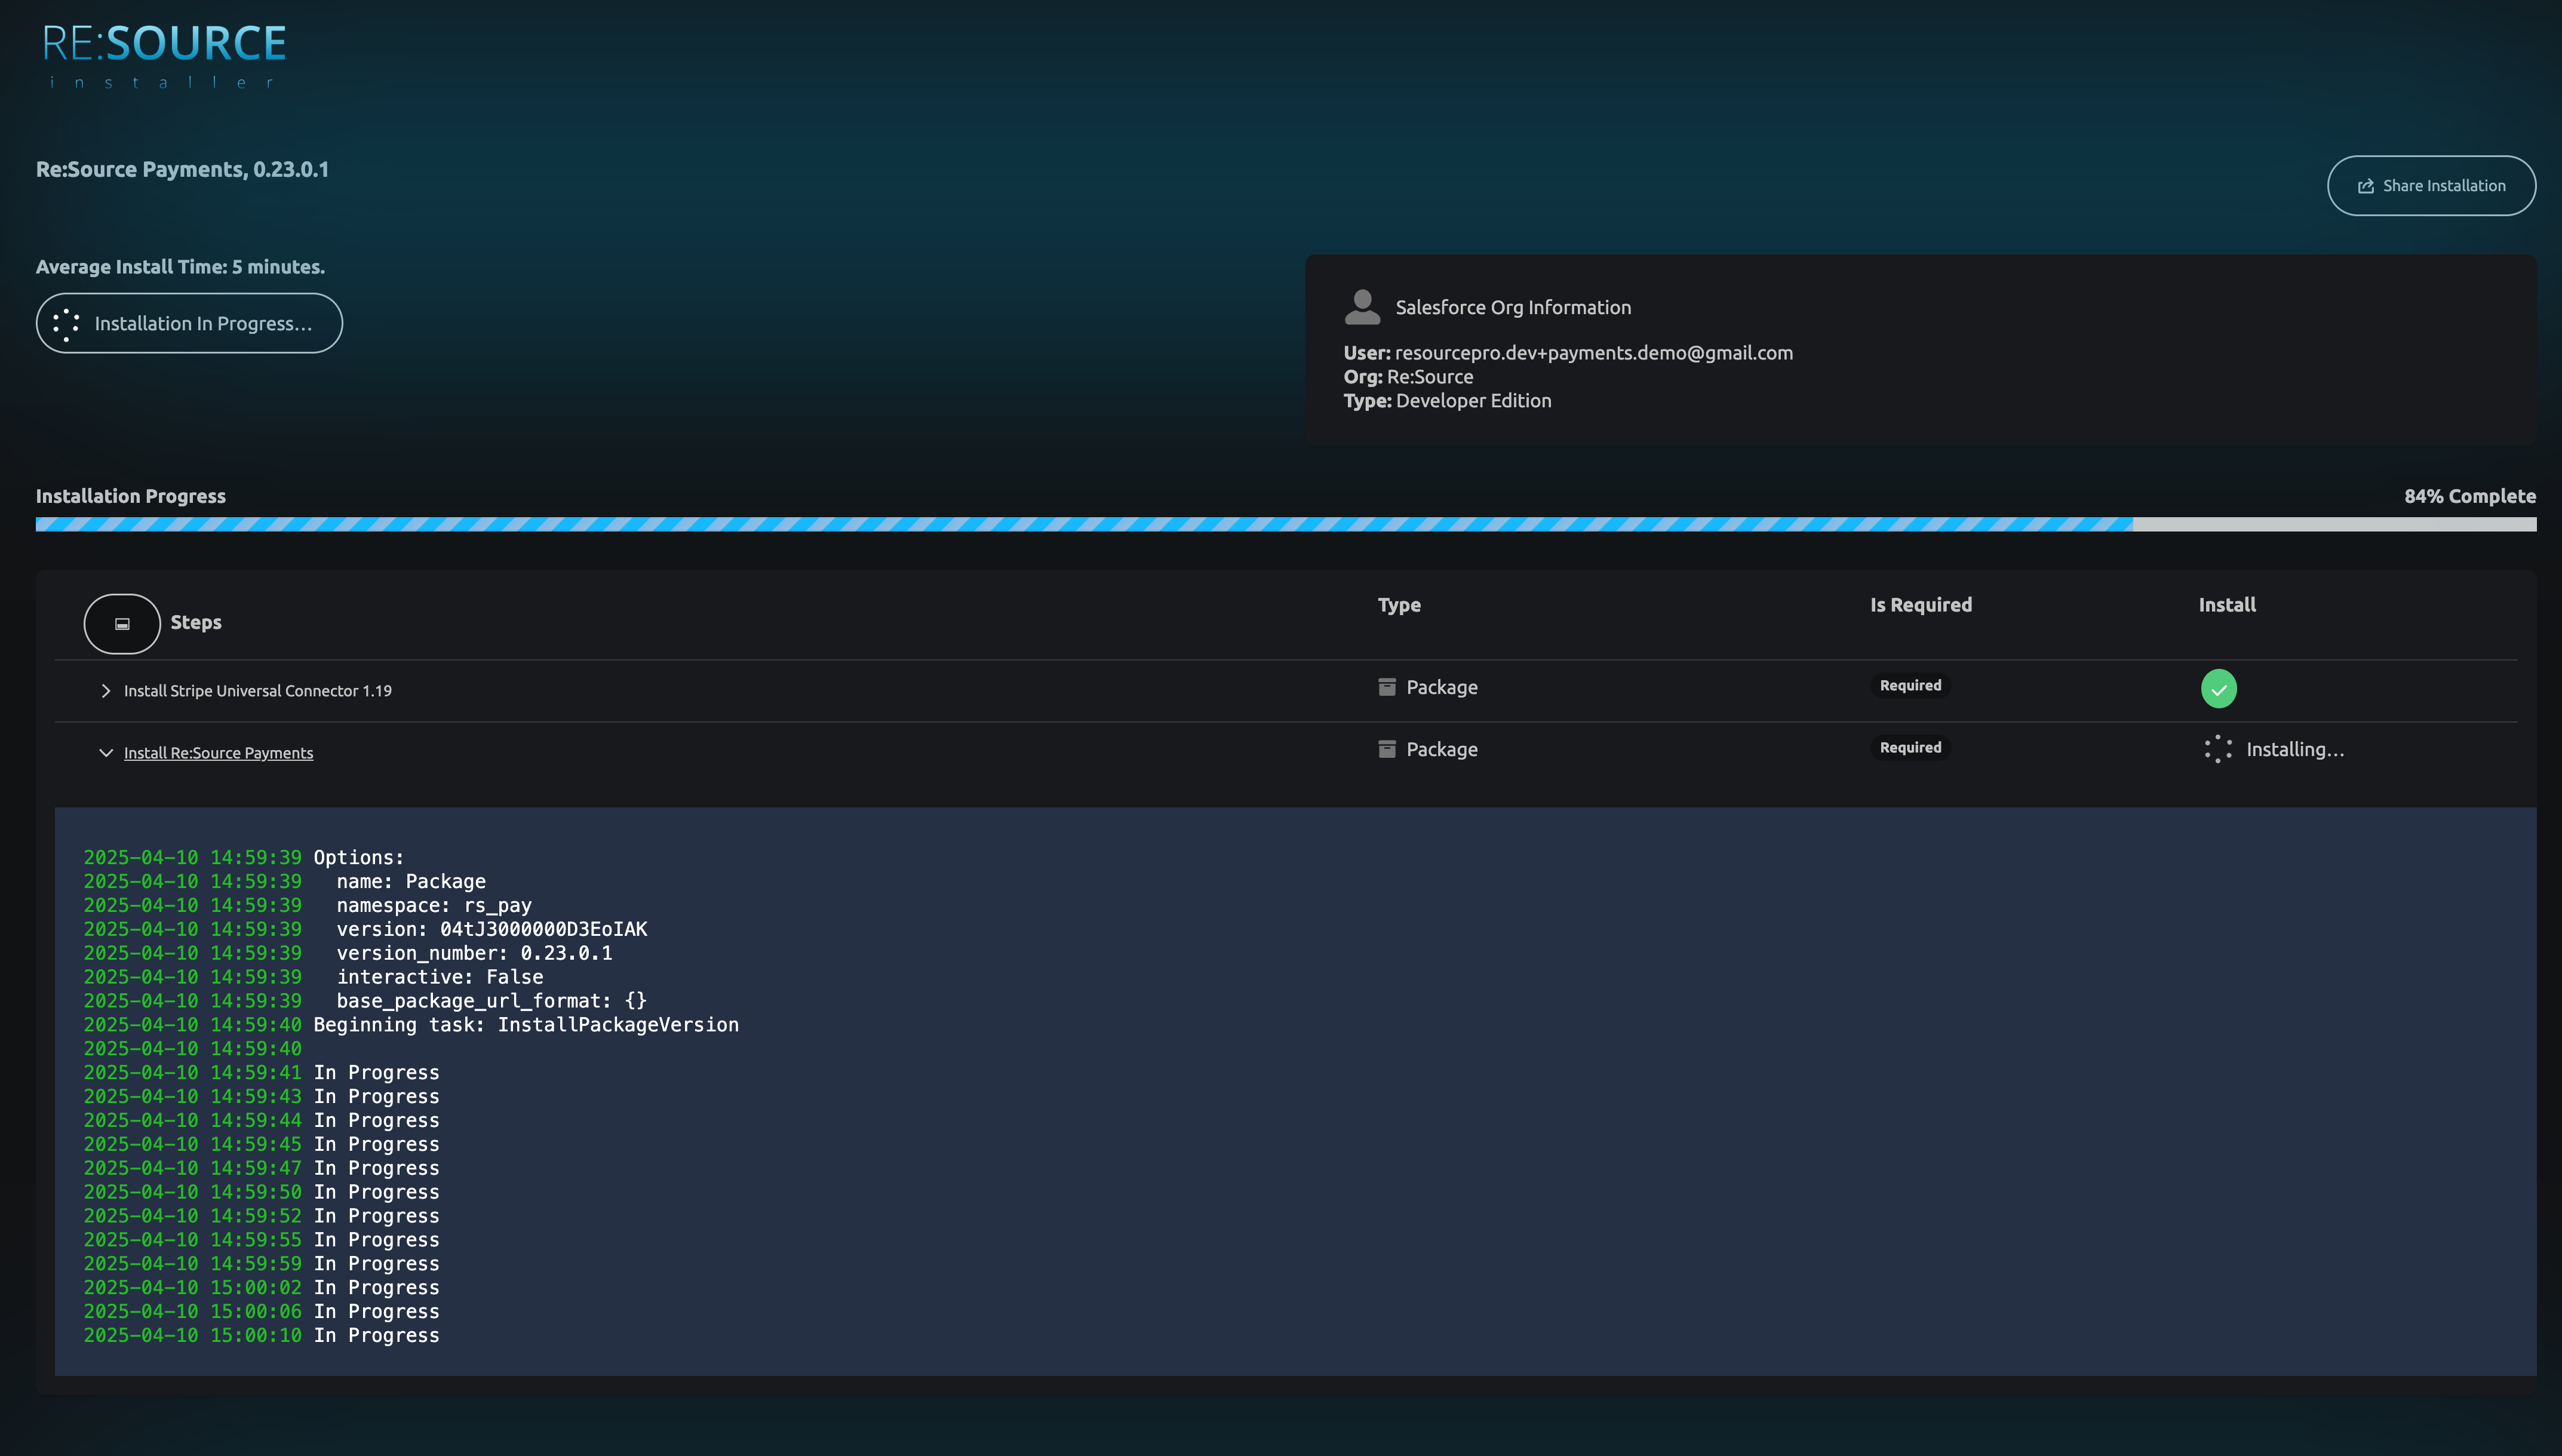Click the RE:SOURCE installer logo
The height and width of the screenshot is (1456, 2562).
(x=164, y=56)
